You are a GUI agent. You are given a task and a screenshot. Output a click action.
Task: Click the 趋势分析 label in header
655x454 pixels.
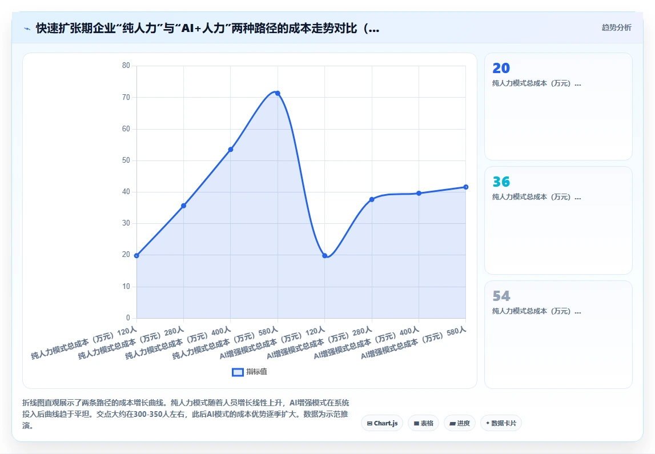tap(616, 27)
